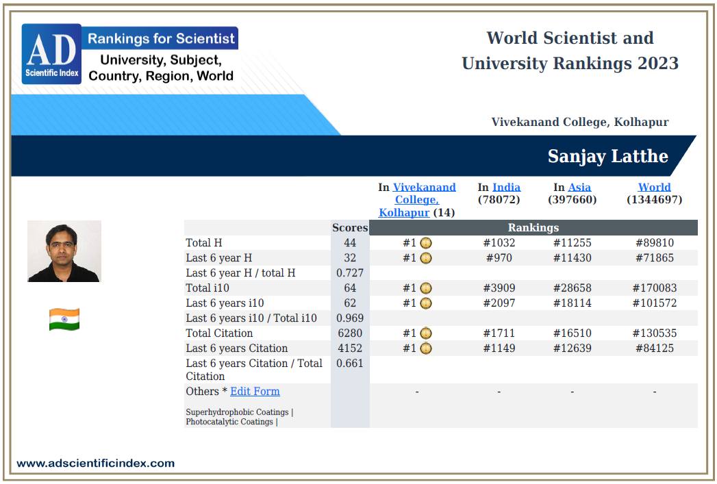The width and height of the screenshot is (717, 484).
Task: Click Asia rank #18114
Action: point(572,303)
